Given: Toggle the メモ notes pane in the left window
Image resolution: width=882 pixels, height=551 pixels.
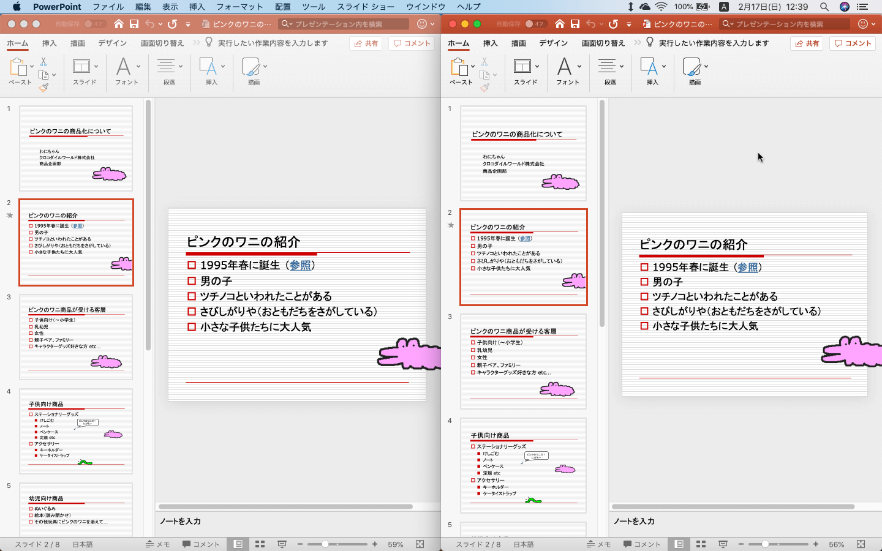Looking at the screenshot, I should coord(158,544).
